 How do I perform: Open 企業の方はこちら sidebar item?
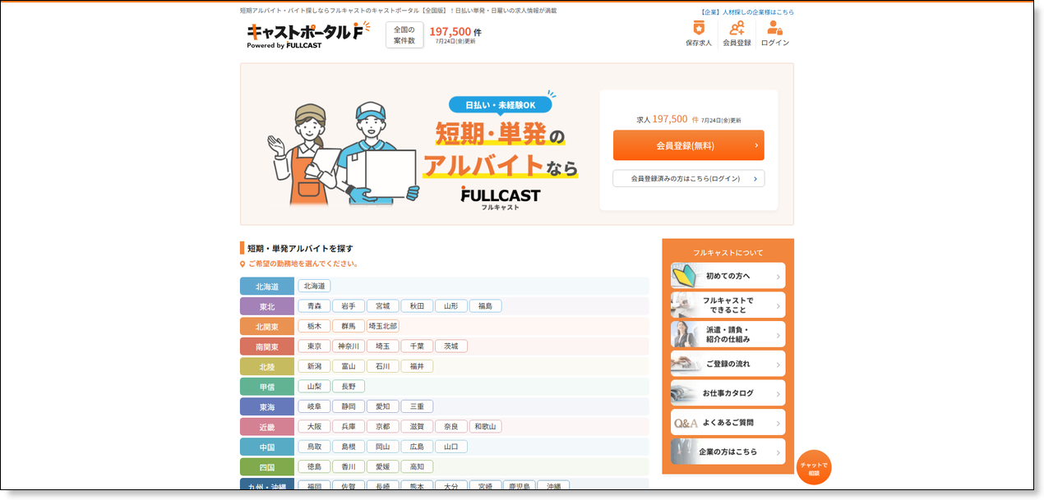(x=728, y=452)
